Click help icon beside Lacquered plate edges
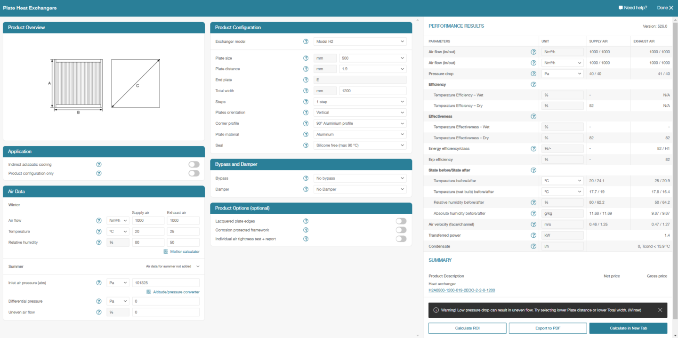678x338 pixels. coord(306,221)
